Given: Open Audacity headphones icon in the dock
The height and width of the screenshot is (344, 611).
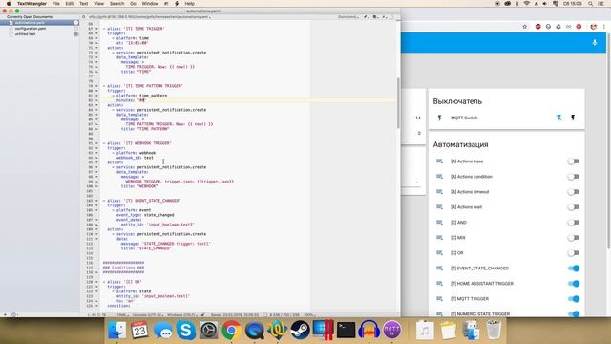Looking at the screenshot, I should coord(369,330).
